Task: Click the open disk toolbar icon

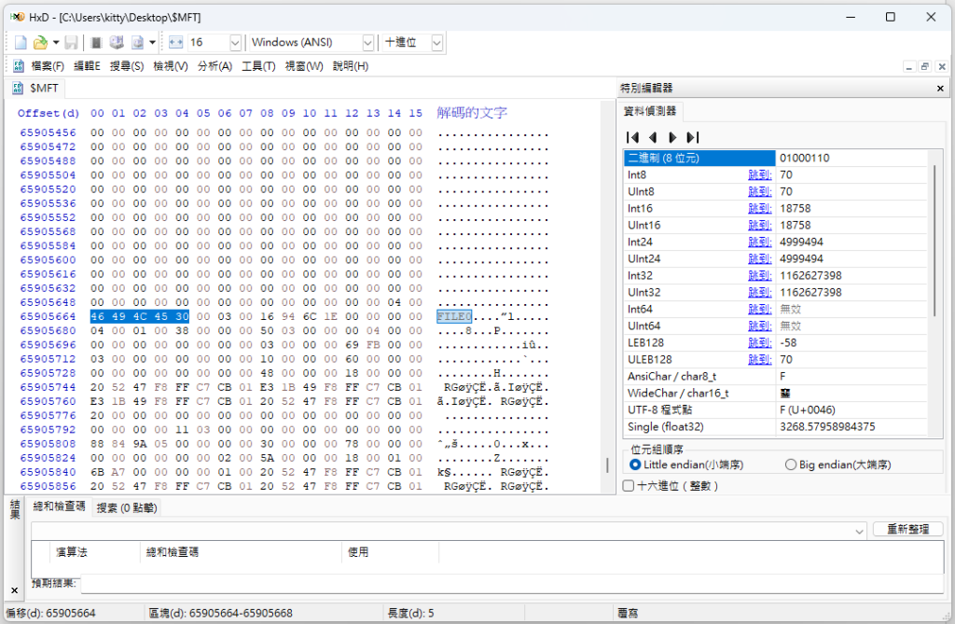Action: pyautogui.click(x=117, y=43)
